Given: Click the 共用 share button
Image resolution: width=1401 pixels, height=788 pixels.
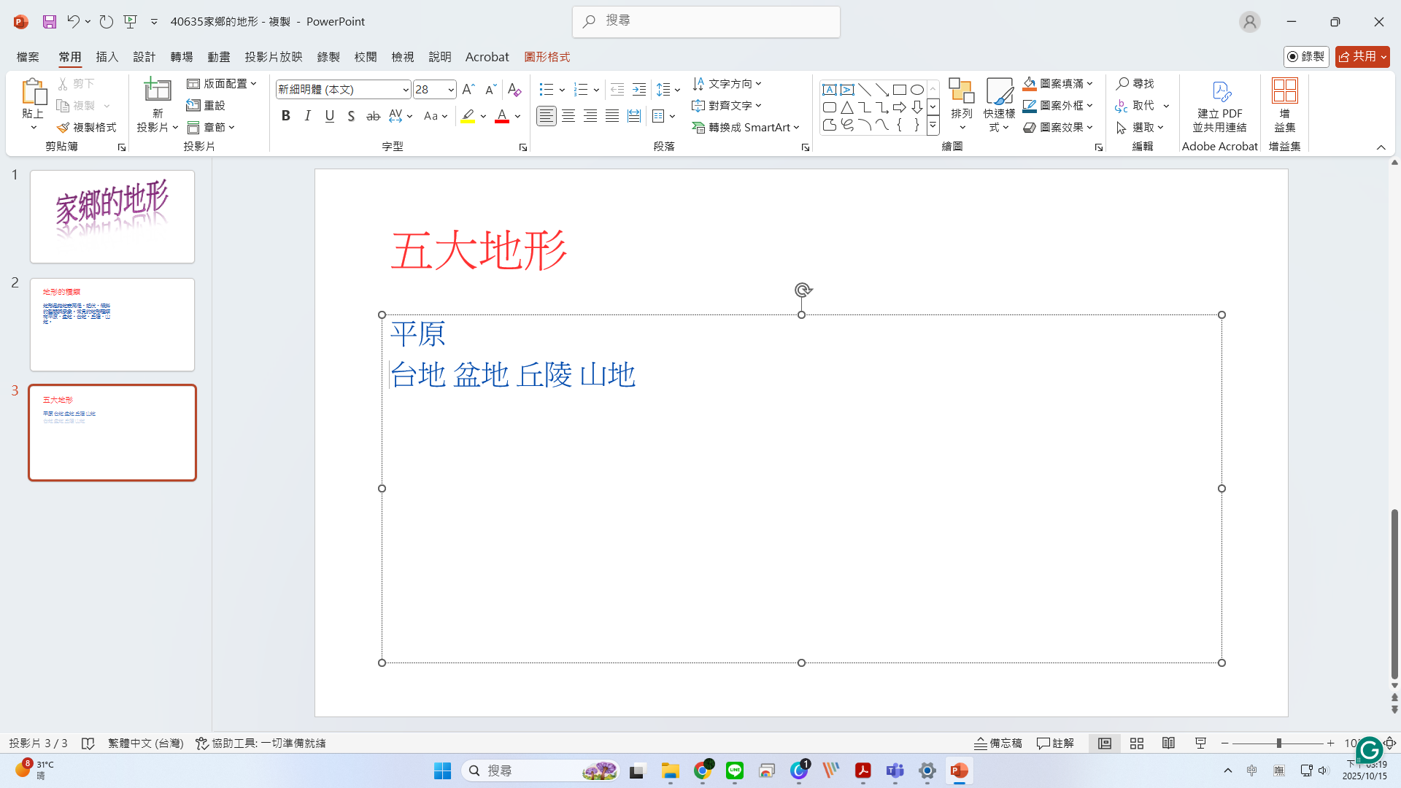Looking at the screenshot, I should 1362,56.
